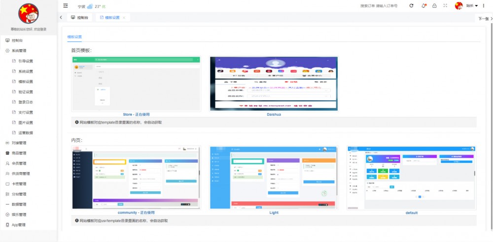Open the 站长 user dropdown

pyautogui.click(x=472, y=6)
